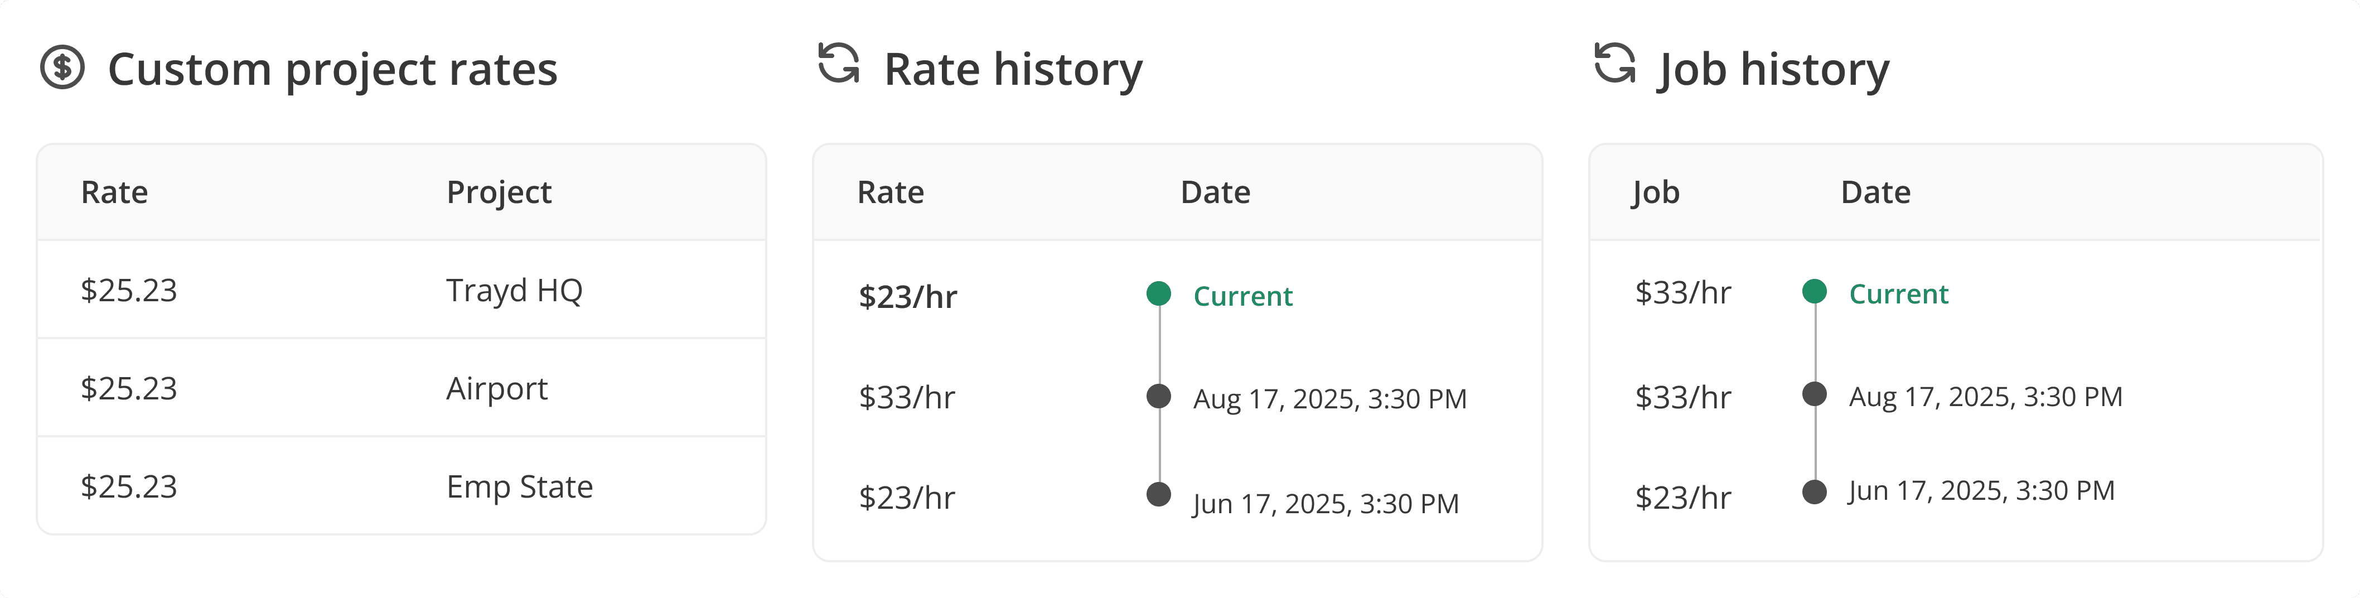2360x598 pixels.
Task: Click the Custom project rates heading
Action: coord(332,70)
